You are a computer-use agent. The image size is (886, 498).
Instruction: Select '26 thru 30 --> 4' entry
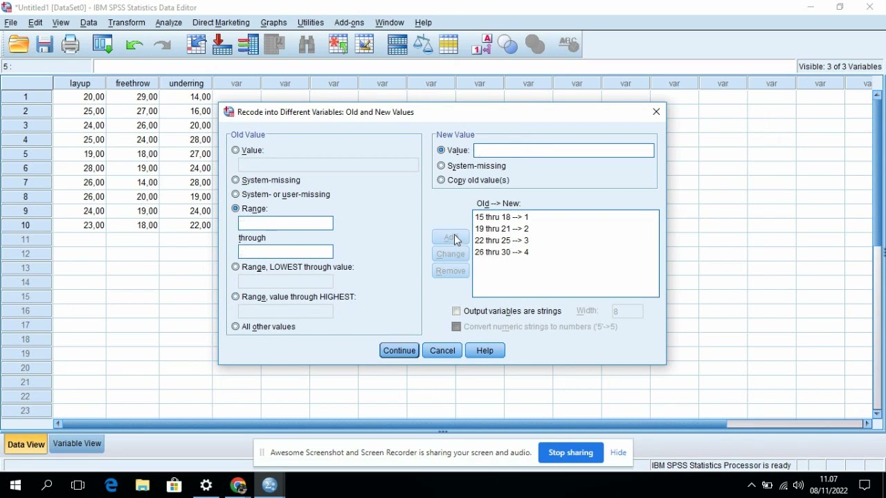502,252
